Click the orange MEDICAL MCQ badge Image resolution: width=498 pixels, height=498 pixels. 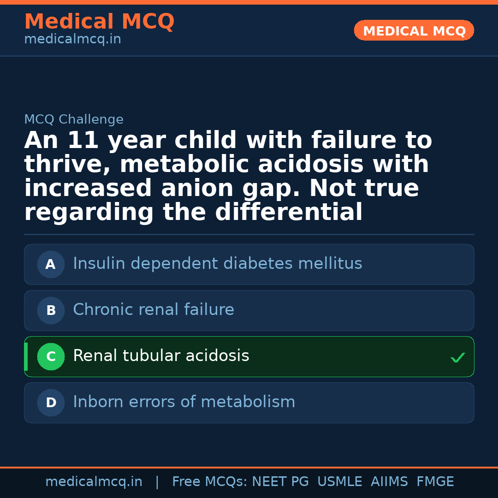tap(414, 30)
